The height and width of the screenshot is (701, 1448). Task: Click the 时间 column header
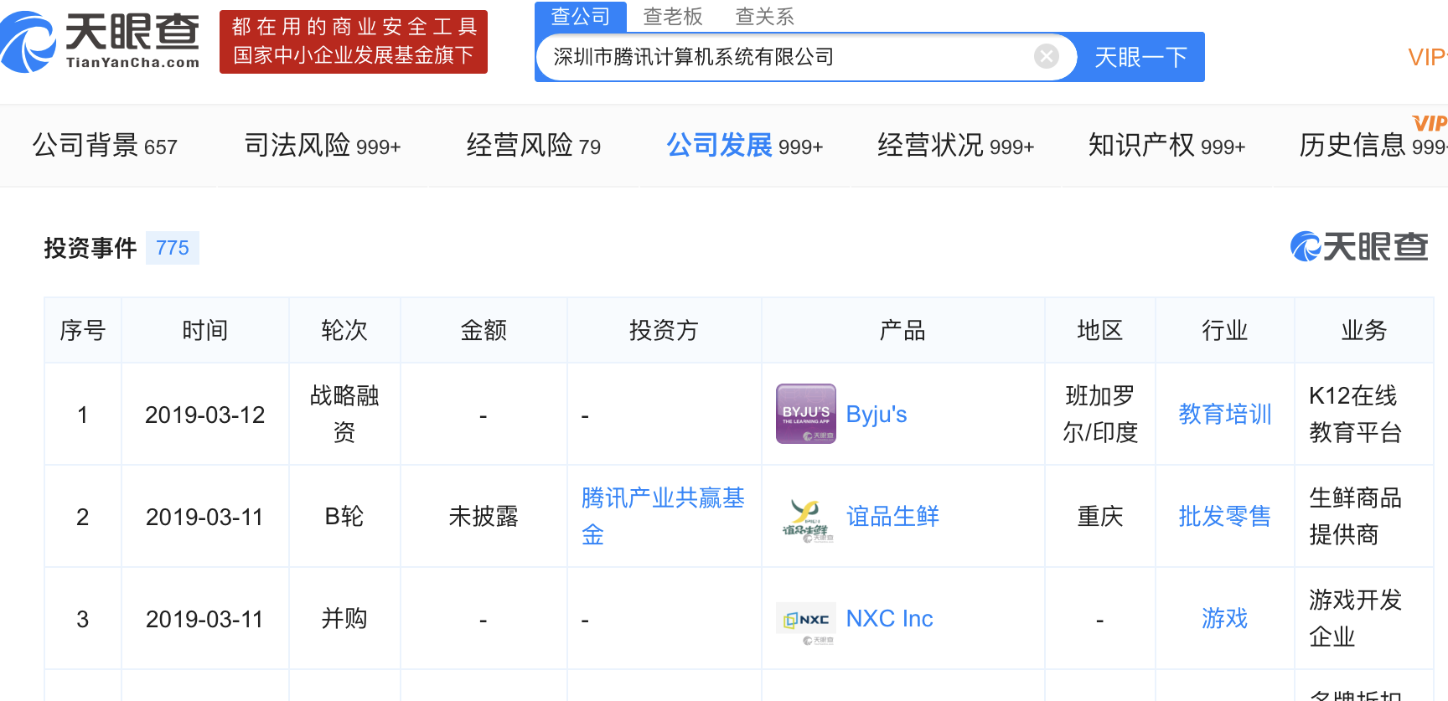tap(205, 330)
